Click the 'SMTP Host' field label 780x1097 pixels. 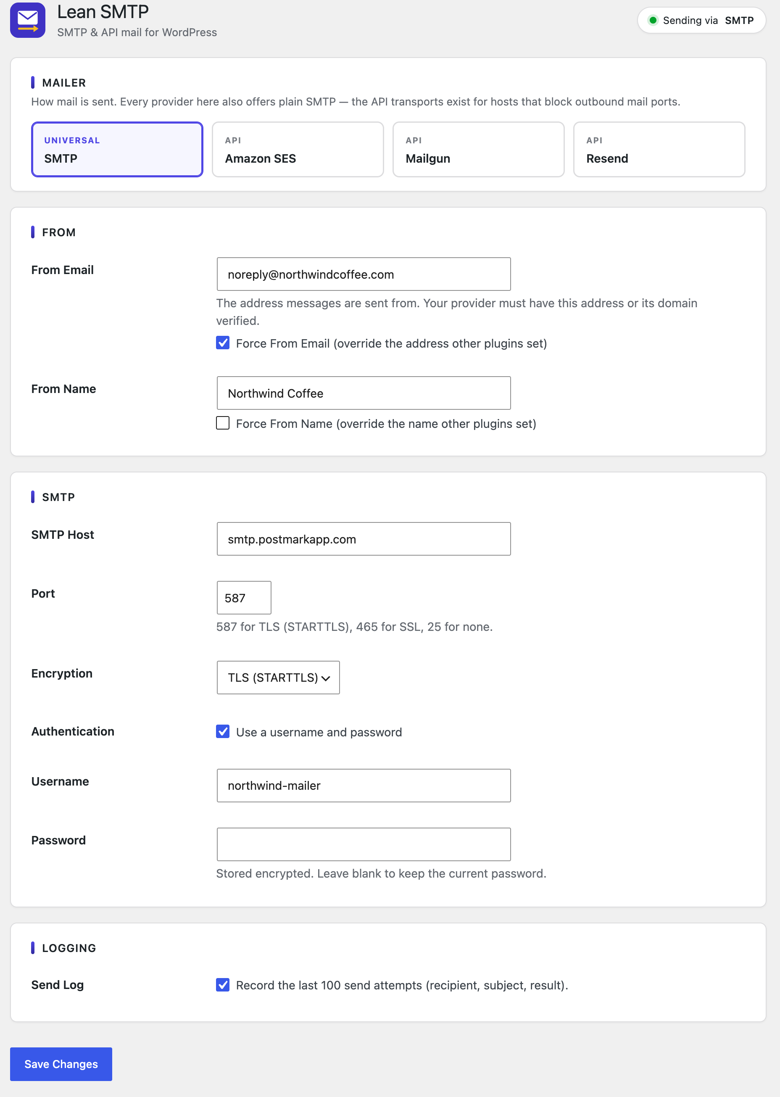point(63,535)
